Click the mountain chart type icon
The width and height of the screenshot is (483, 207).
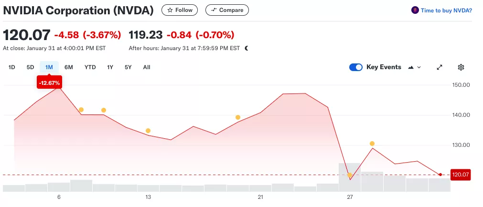coord(410,67)
